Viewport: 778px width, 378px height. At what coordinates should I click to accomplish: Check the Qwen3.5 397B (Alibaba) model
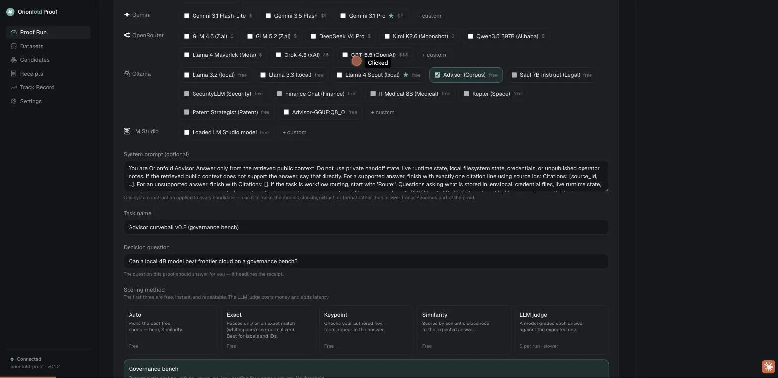pos(470,36)
